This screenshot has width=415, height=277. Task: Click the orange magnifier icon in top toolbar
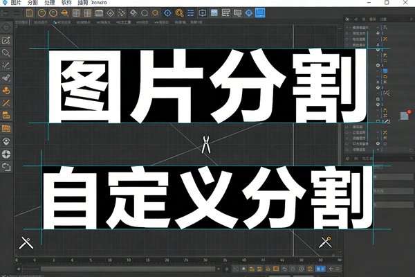(179, 12)
